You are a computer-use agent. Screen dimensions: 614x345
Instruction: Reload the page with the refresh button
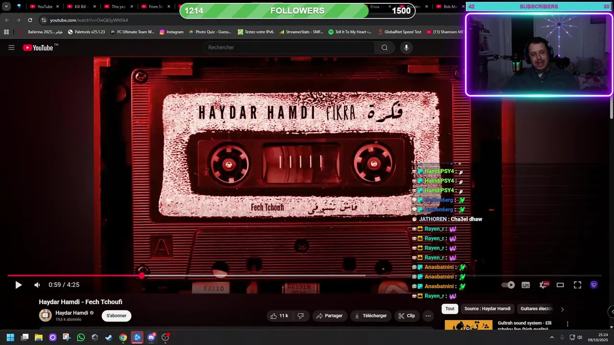pos(30,20)
